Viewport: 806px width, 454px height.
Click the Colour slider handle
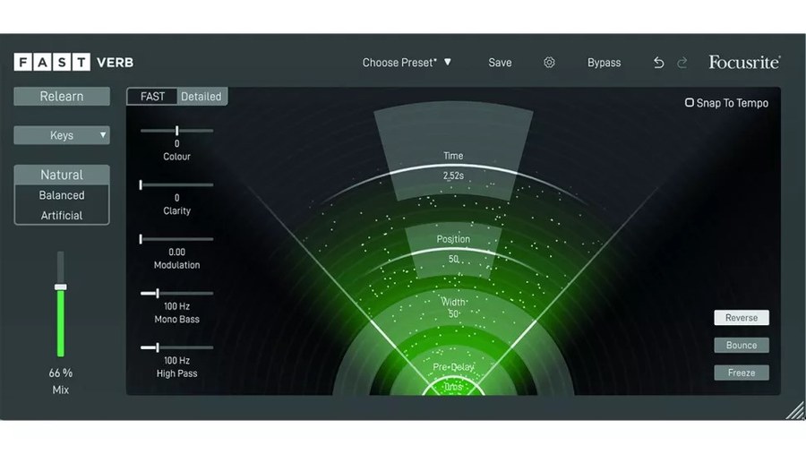(176, 131)
